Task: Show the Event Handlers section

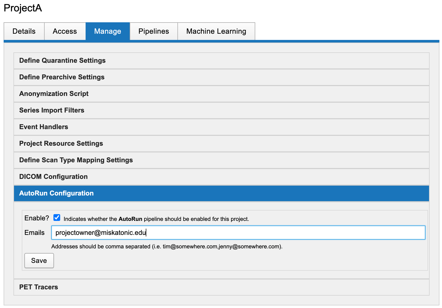Action: coord(44,127)
